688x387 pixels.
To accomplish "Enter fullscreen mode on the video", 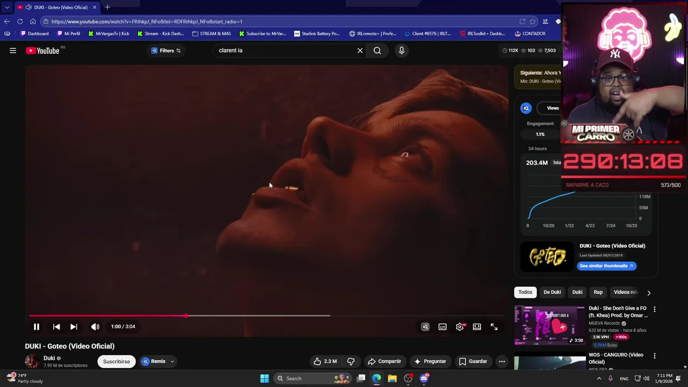I will [x=494, y=327].
